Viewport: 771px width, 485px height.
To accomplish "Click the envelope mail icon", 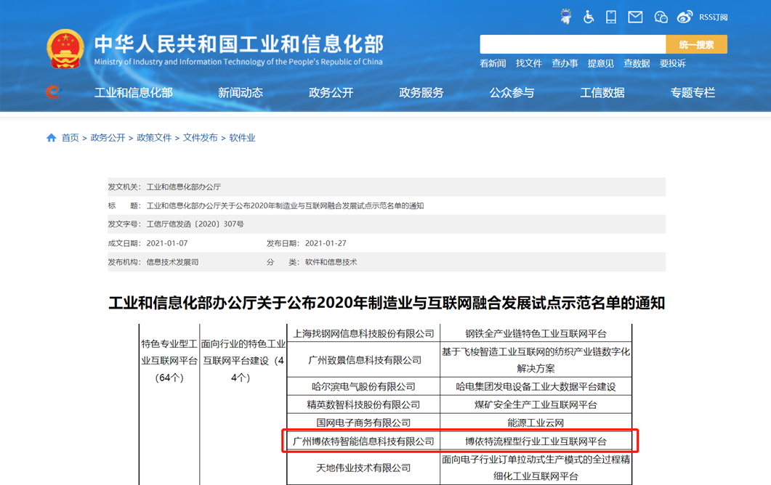I will 635,17.
